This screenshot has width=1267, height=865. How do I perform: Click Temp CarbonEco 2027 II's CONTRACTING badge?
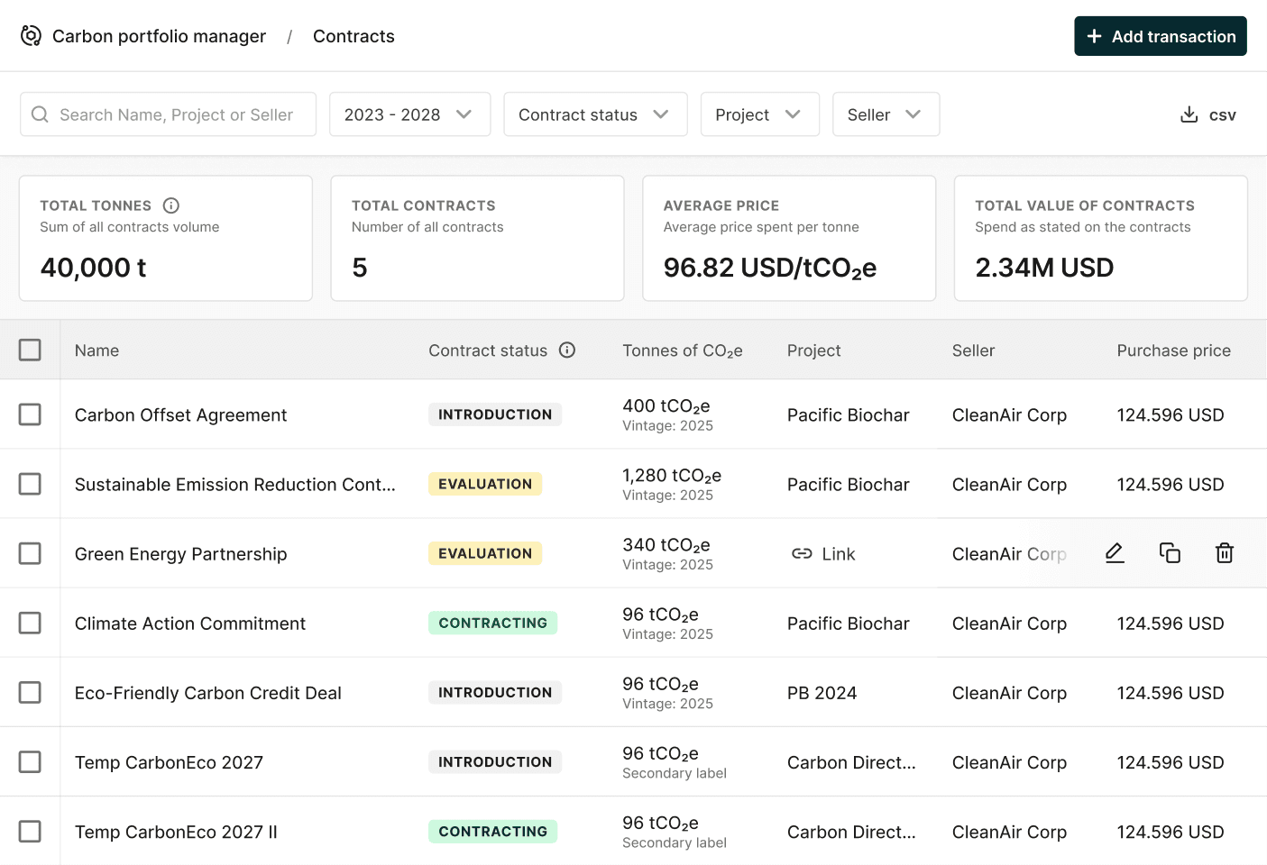[x=492, y=831]
